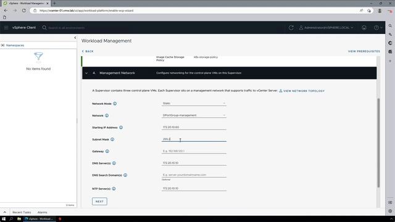Open the Edge sidebar search icon

390,26
